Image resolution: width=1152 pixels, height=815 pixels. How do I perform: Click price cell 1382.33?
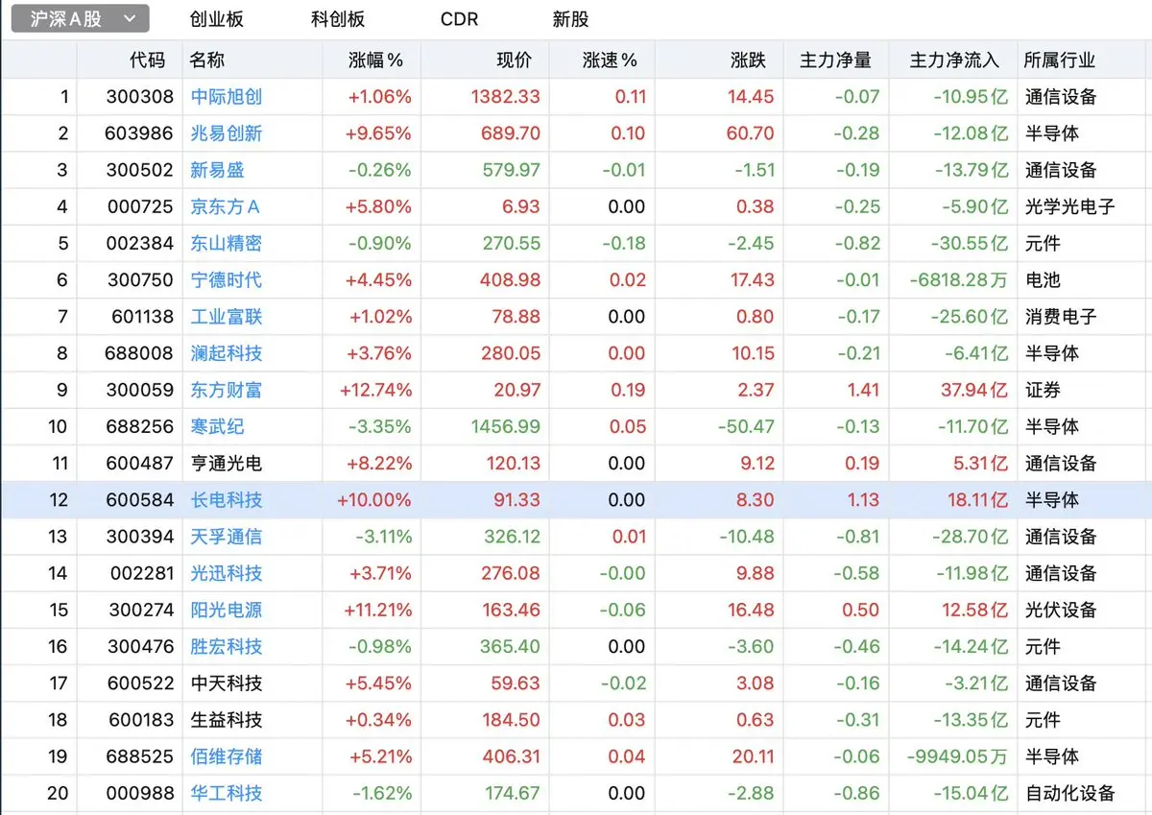[506, 96]
